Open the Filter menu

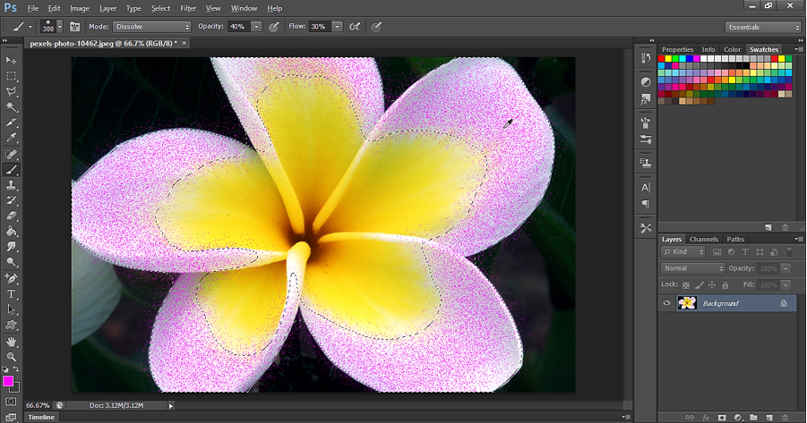pos(188,8)
